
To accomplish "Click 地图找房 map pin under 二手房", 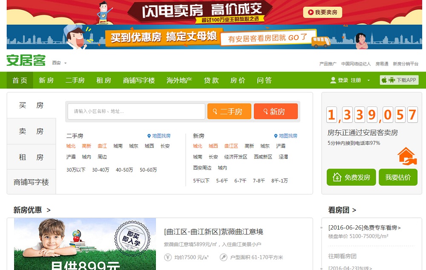I will click(x=159, y=136).
